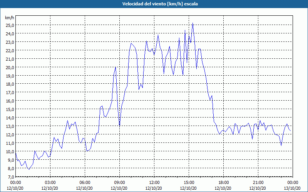Click the 7,0 y-axis value
Screen dimensions: 308x192
[11, 177]
